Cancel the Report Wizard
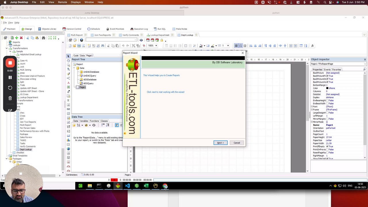 tap(237, 143)
